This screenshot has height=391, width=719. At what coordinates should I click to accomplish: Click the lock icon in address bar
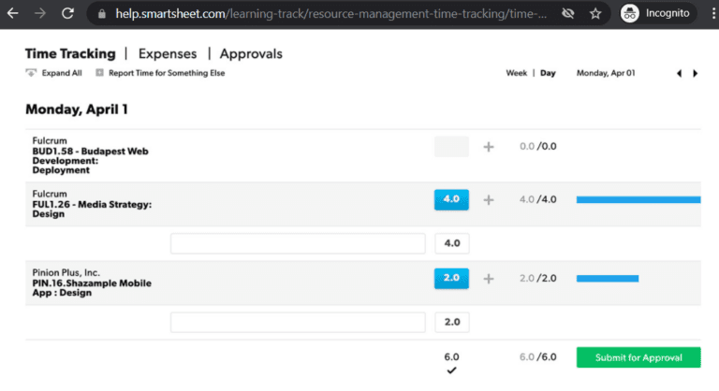[102, 14]
